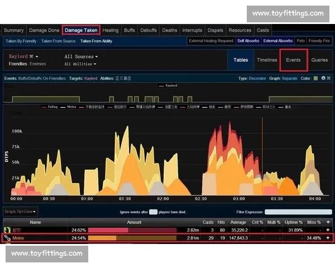Click the gear settings icon beside Color

tap(323, 79)
